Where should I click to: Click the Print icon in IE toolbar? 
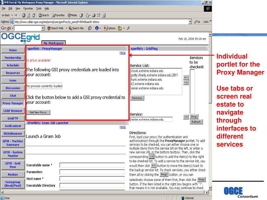(94, 15)
